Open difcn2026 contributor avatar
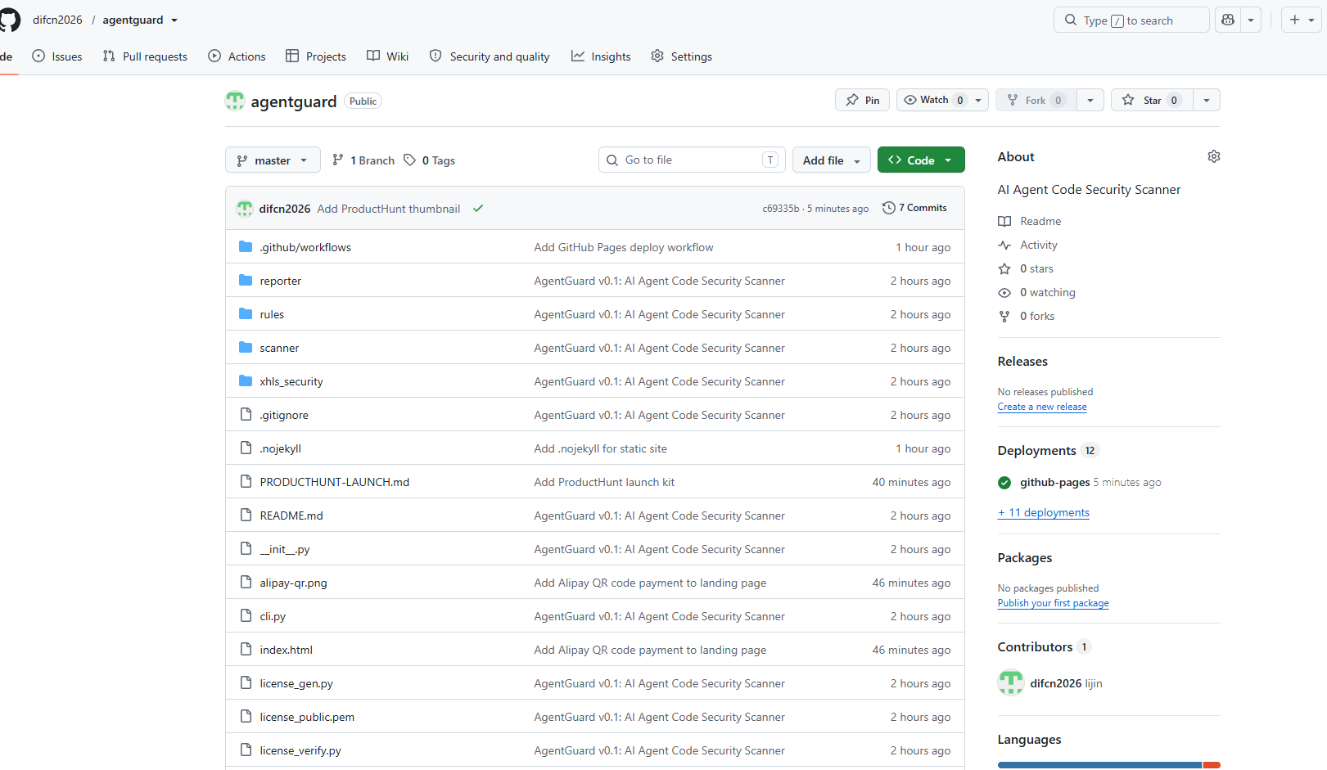Viewport: 1327px width, 770px height. click(x=1011, y=682)
